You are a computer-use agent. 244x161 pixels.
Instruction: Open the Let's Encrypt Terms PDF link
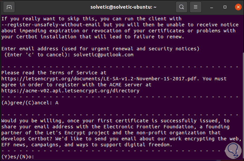click(x=101, y=79)
